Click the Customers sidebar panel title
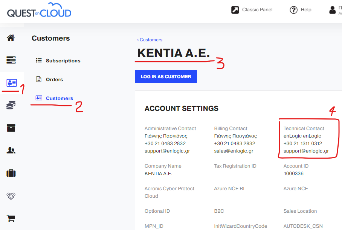Image resolution: width=342 pixels, height=230 pixels. pos(50,38)
